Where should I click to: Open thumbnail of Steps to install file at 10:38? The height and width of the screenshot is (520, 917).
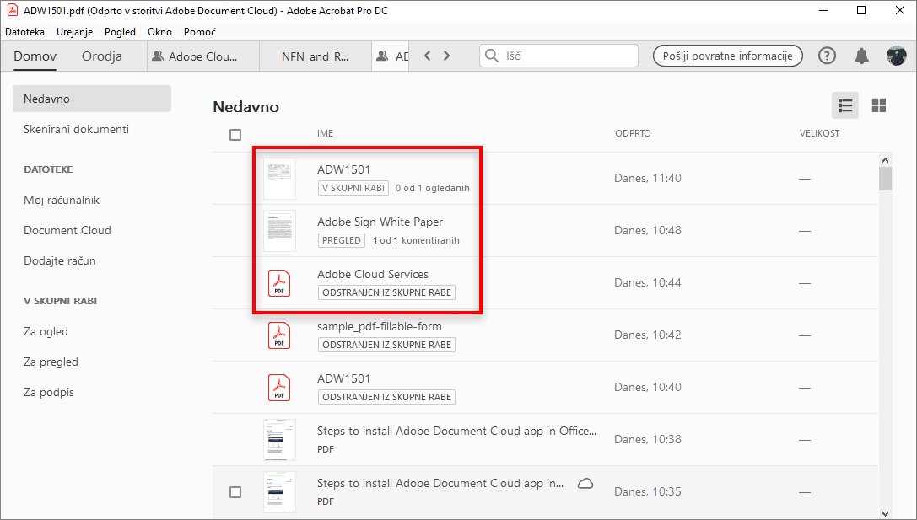pos(279,439)
